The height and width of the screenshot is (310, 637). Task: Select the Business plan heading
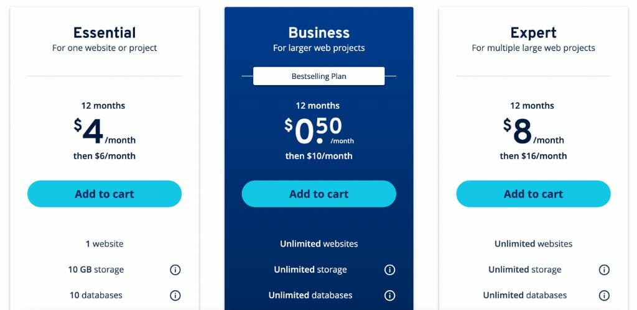coord(319,32)
